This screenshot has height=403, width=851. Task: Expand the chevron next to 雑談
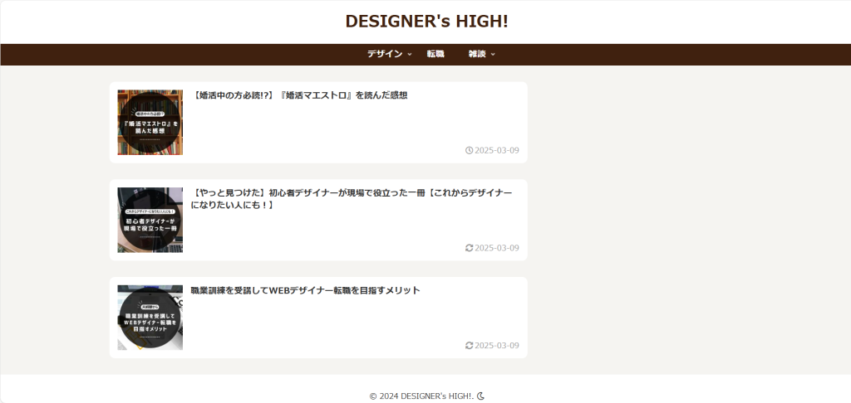click(494, 55)
